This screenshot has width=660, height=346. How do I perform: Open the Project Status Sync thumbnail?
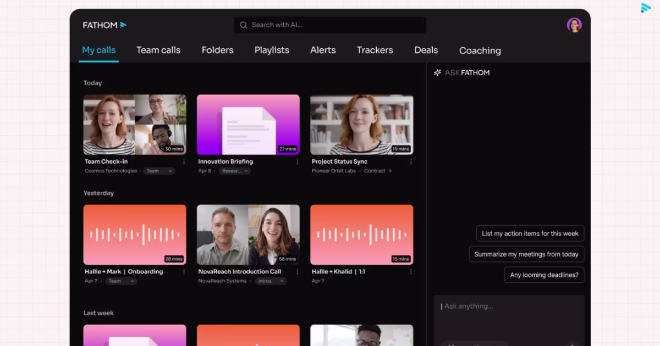pyautogui.click(x=362, y=125)
